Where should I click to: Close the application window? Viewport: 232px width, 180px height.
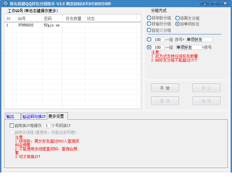click(x=225, y=4)
